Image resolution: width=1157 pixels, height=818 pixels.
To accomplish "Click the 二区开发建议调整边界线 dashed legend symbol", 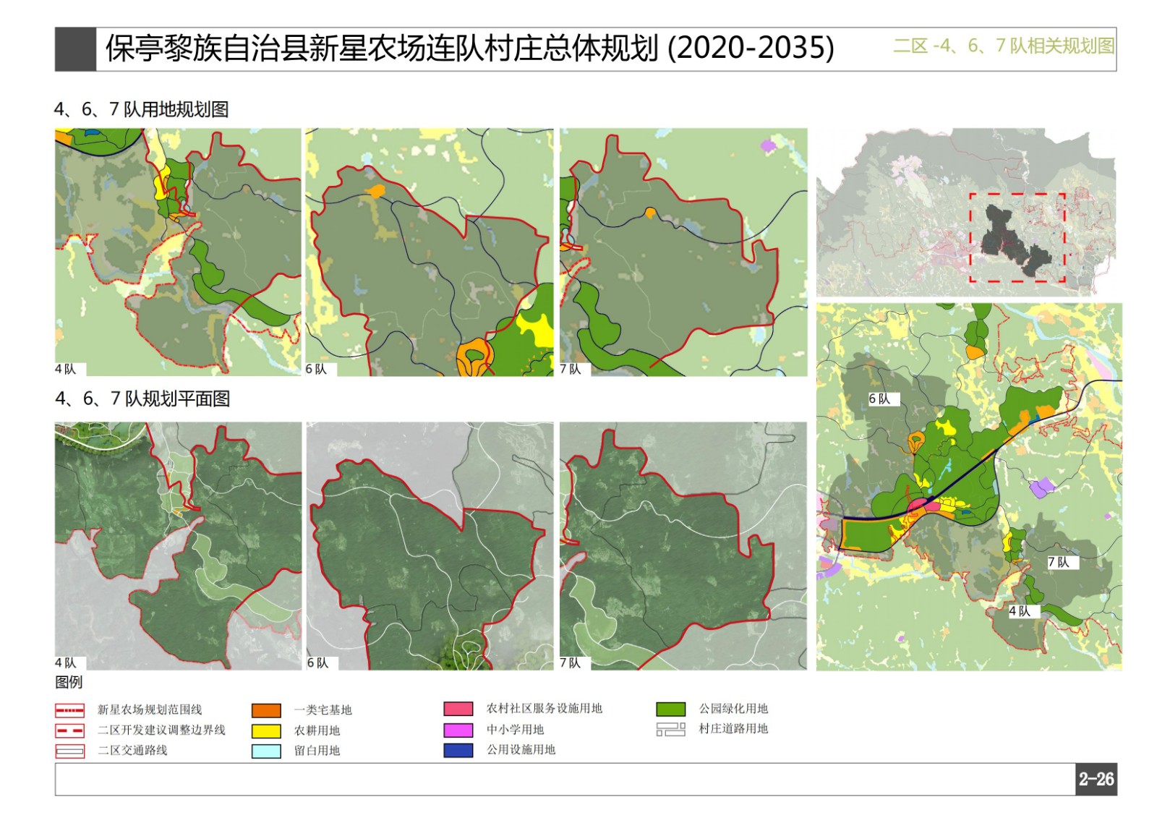I will point(70,730).
